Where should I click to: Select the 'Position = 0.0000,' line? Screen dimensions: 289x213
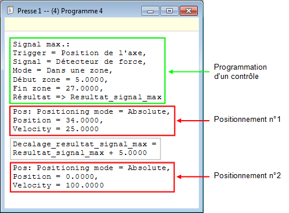coord(55,176)
